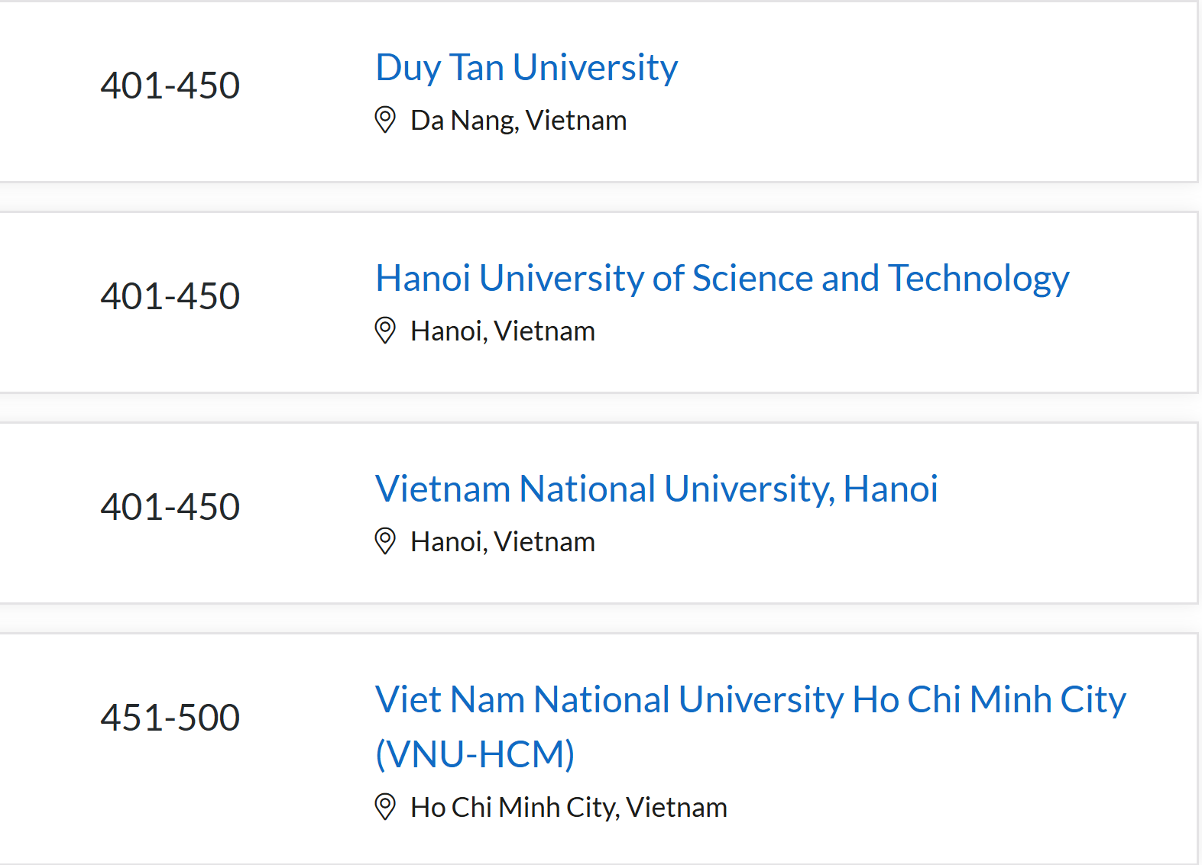This screenshot has height=865, width=1202.
Task: Click Hanoi, Vietnam text under Hanoi University of Science
Action: [x=502, y=331]
